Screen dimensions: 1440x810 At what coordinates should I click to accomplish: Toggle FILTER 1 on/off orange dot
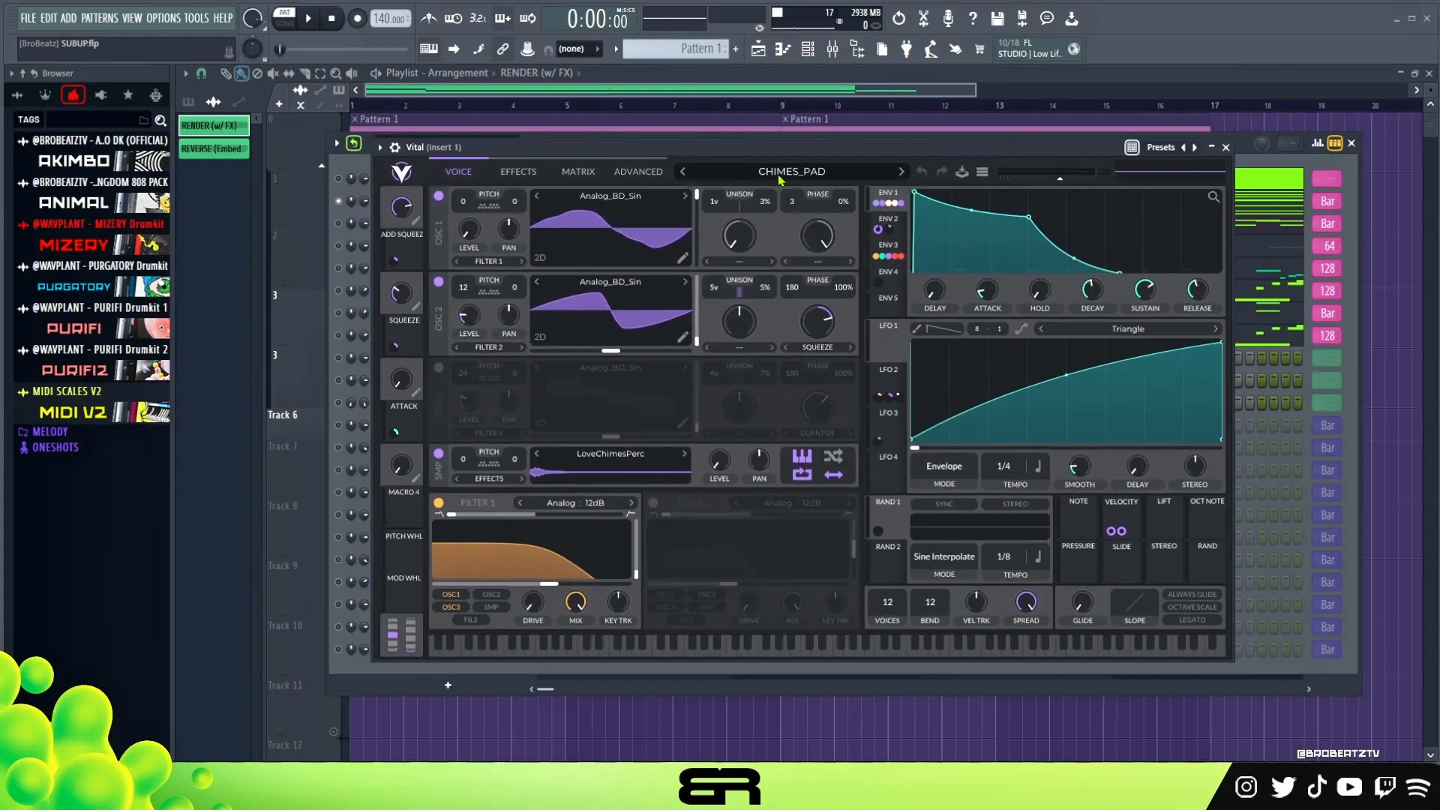tap(439, 502)
